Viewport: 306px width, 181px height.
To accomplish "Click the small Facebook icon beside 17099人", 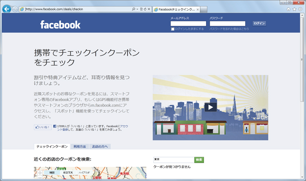I will (x=55, y=126).
